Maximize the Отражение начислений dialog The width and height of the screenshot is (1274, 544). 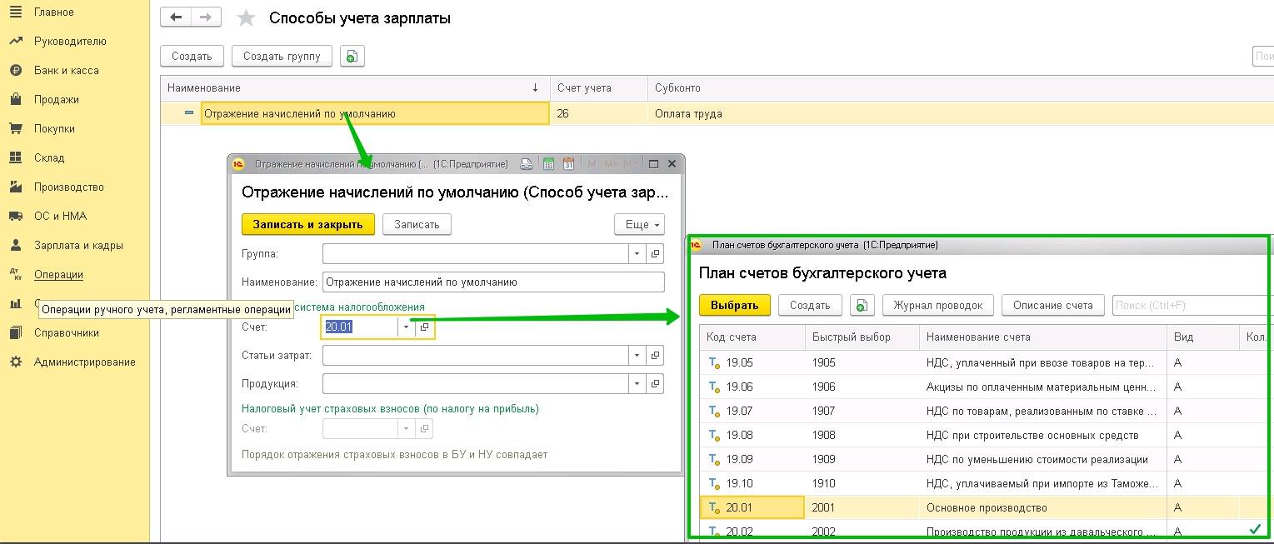[654, 164]
